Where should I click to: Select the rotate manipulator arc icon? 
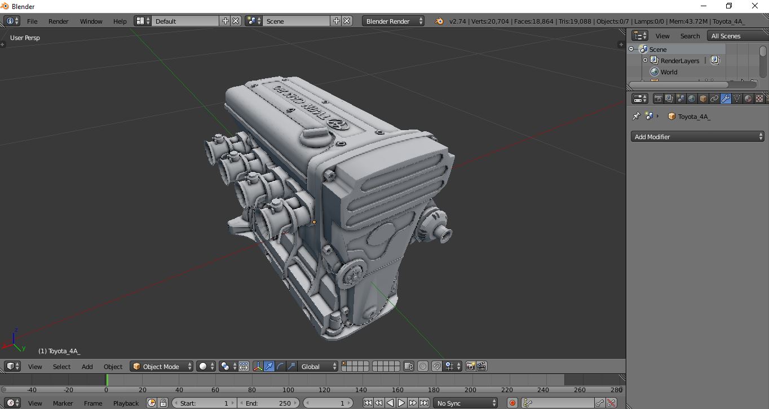click(280, 366)
